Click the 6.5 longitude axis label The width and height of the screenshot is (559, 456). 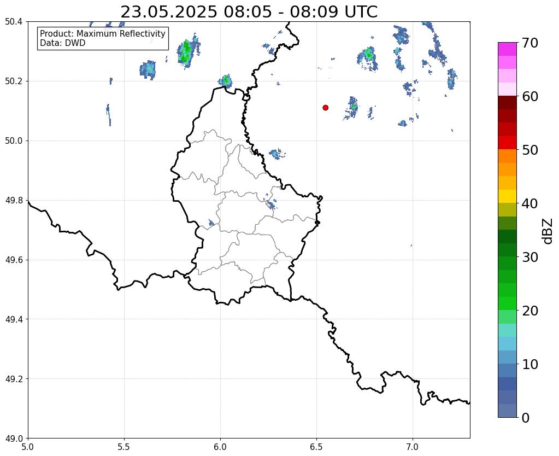(316, 447)
